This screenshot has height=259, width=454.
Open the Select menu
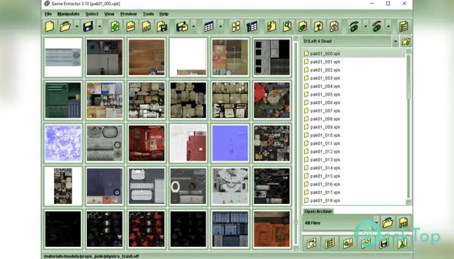coord(92,14)
